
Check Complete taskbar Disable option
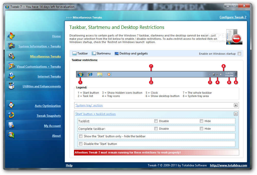coord(156,129)
